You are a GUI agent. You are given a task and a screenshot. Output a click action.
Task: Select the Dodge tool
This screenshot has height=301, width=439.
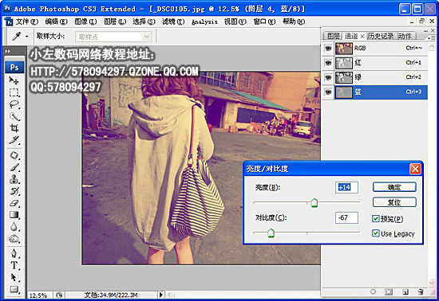coord(14,239)
